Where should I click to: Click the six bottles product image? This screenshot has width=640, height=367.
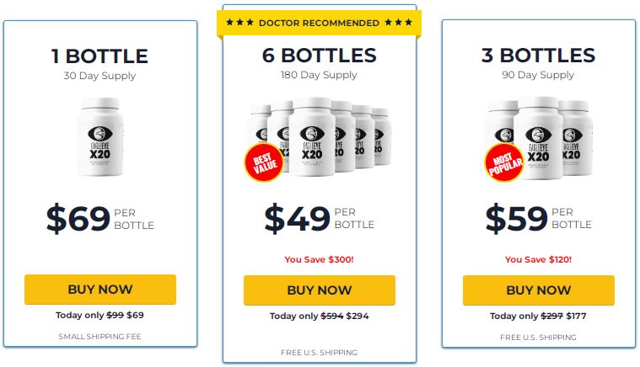pos(320,137)
